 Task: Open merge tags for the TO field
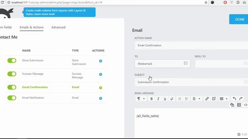[x=186, y=63]
